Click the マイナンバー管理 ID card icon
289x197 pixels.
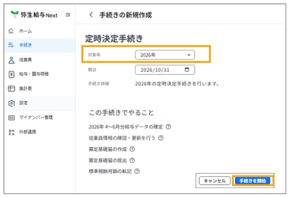point(12,118)
